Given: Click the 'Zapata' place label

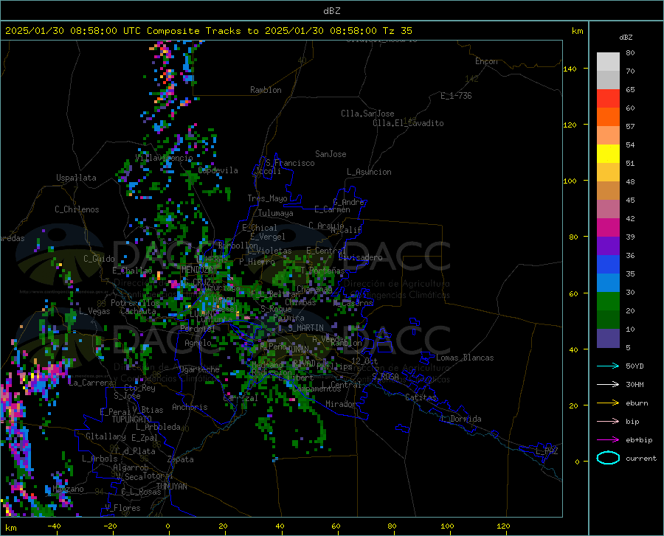Looking at the screenshot, I should point(181,459).
